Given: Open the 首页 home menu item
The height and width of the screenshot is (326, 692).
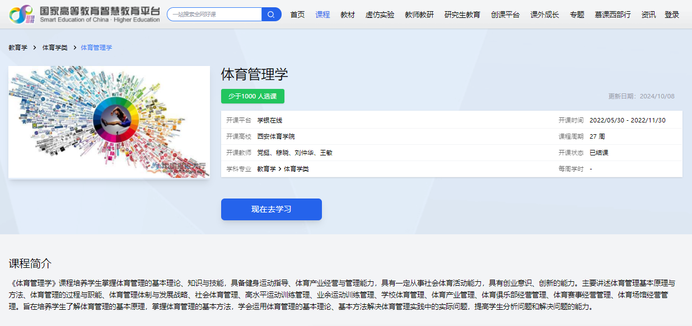Looking at the screenshot, I should pyautogui.click(x=297, y=15).
